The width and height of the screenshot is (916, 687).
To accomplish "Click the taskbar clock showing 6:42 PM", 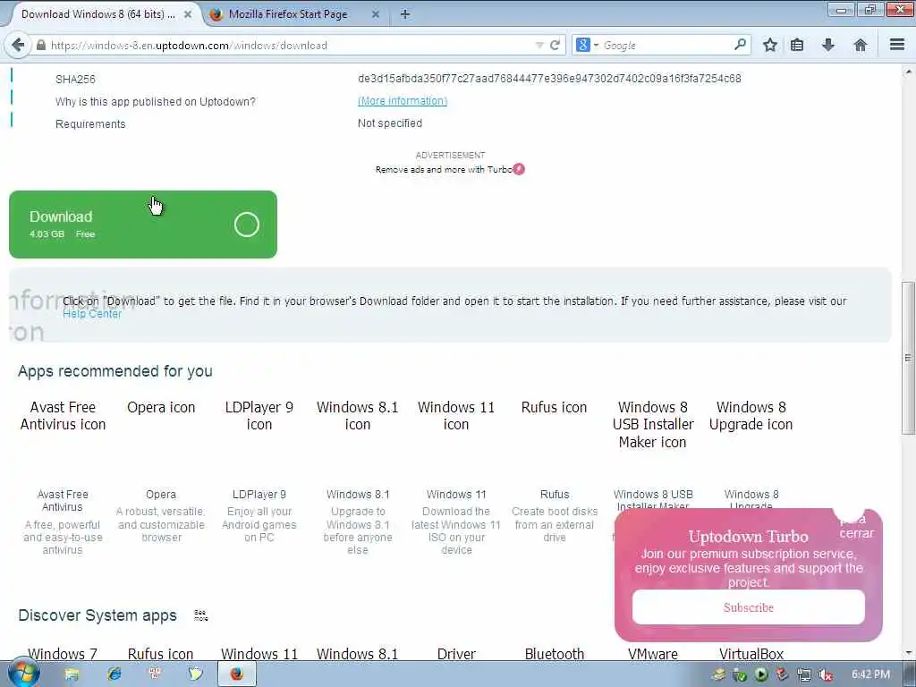I will 870,674.
